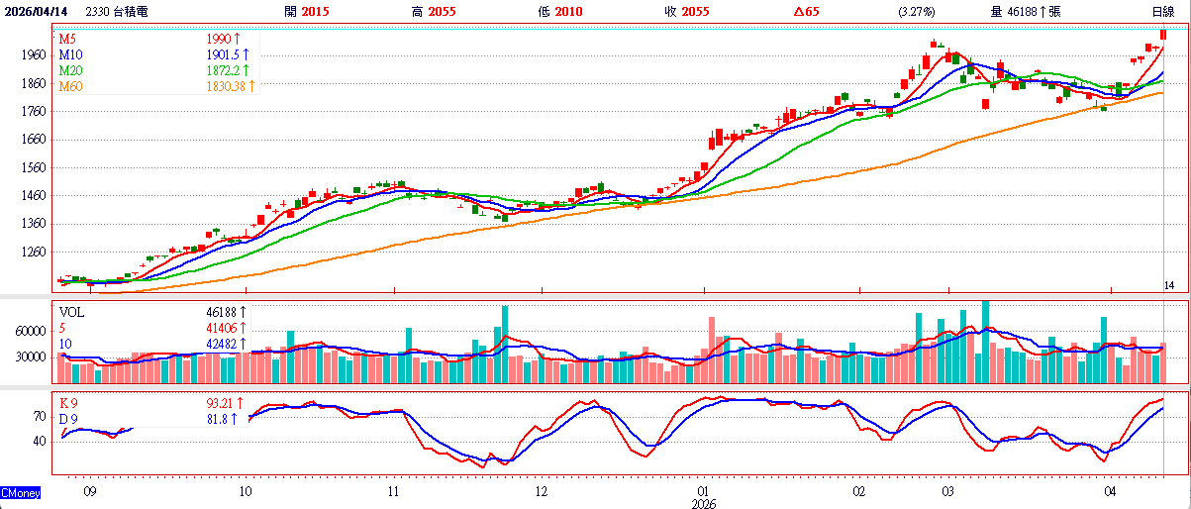Click the 高 2055 high price value
Image resolution: width=1191 pixels, height=509 pixels.
tap(435, 11)
